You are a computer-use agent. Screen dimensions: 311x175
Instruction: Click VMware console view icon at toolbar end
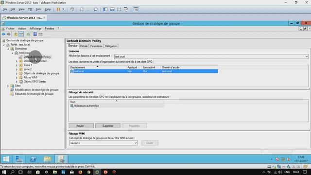(136, 9)
